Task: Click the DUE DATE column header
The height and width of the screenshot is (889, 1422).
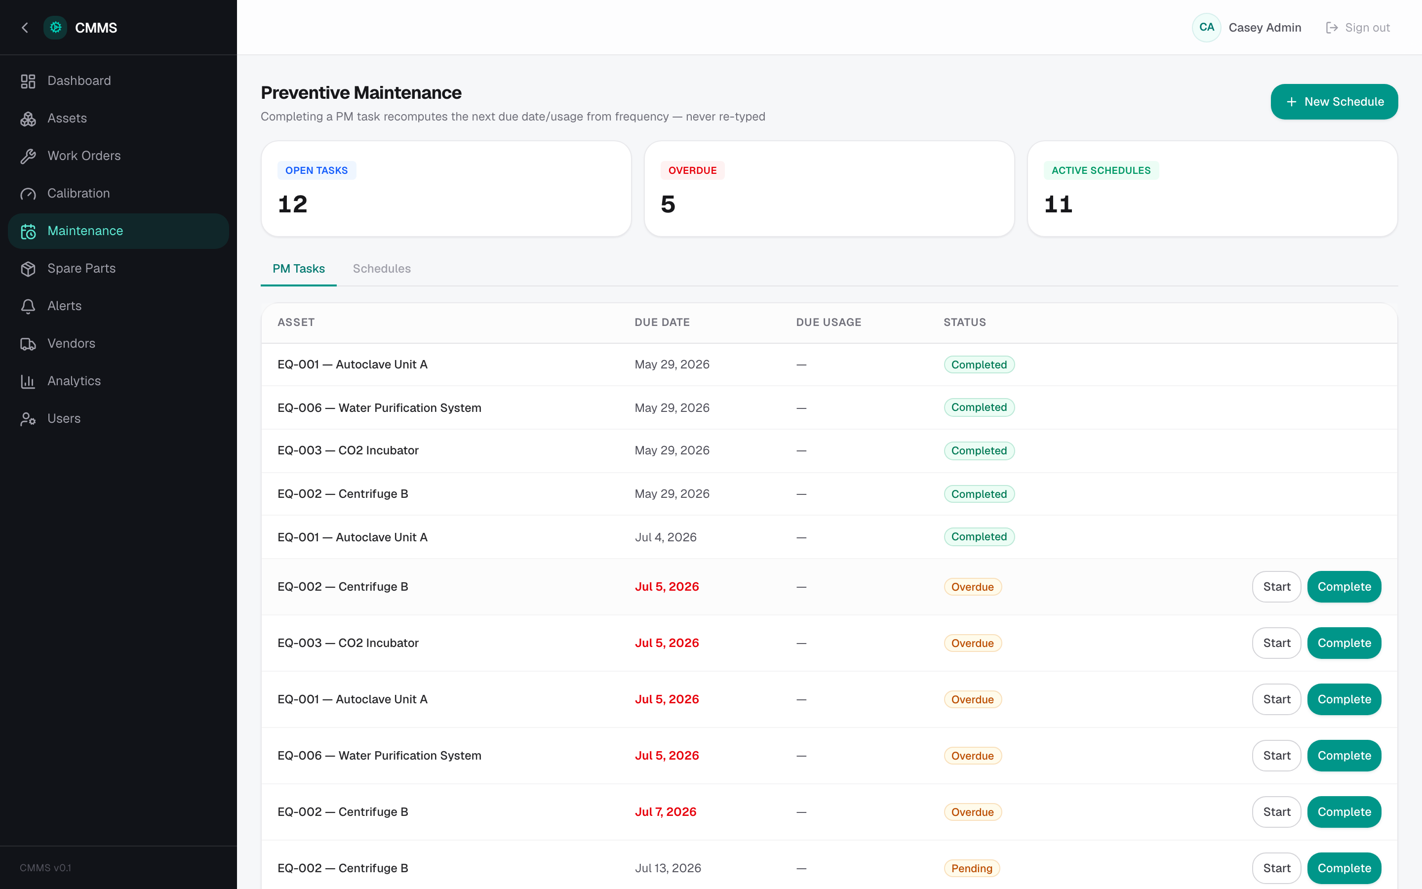Action: pos(662,322)
